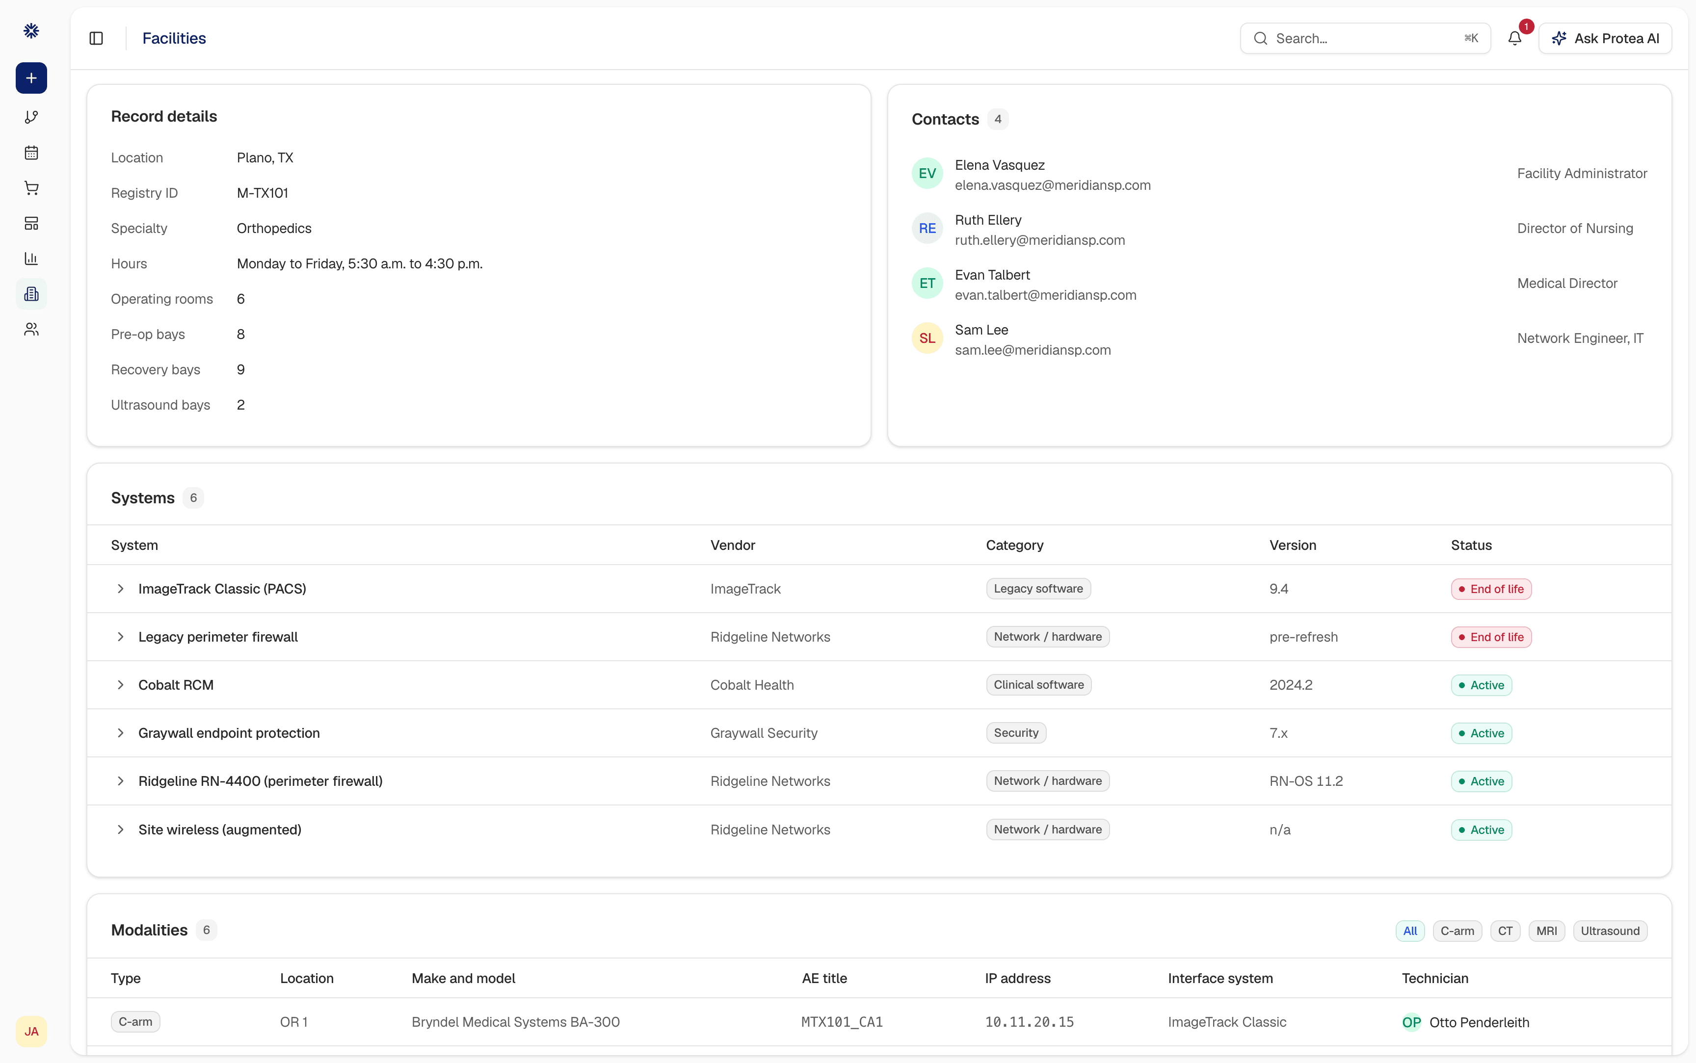
Task: Expand the Ridgeline RN-4400 firewall row
Action: click(120, 781)
